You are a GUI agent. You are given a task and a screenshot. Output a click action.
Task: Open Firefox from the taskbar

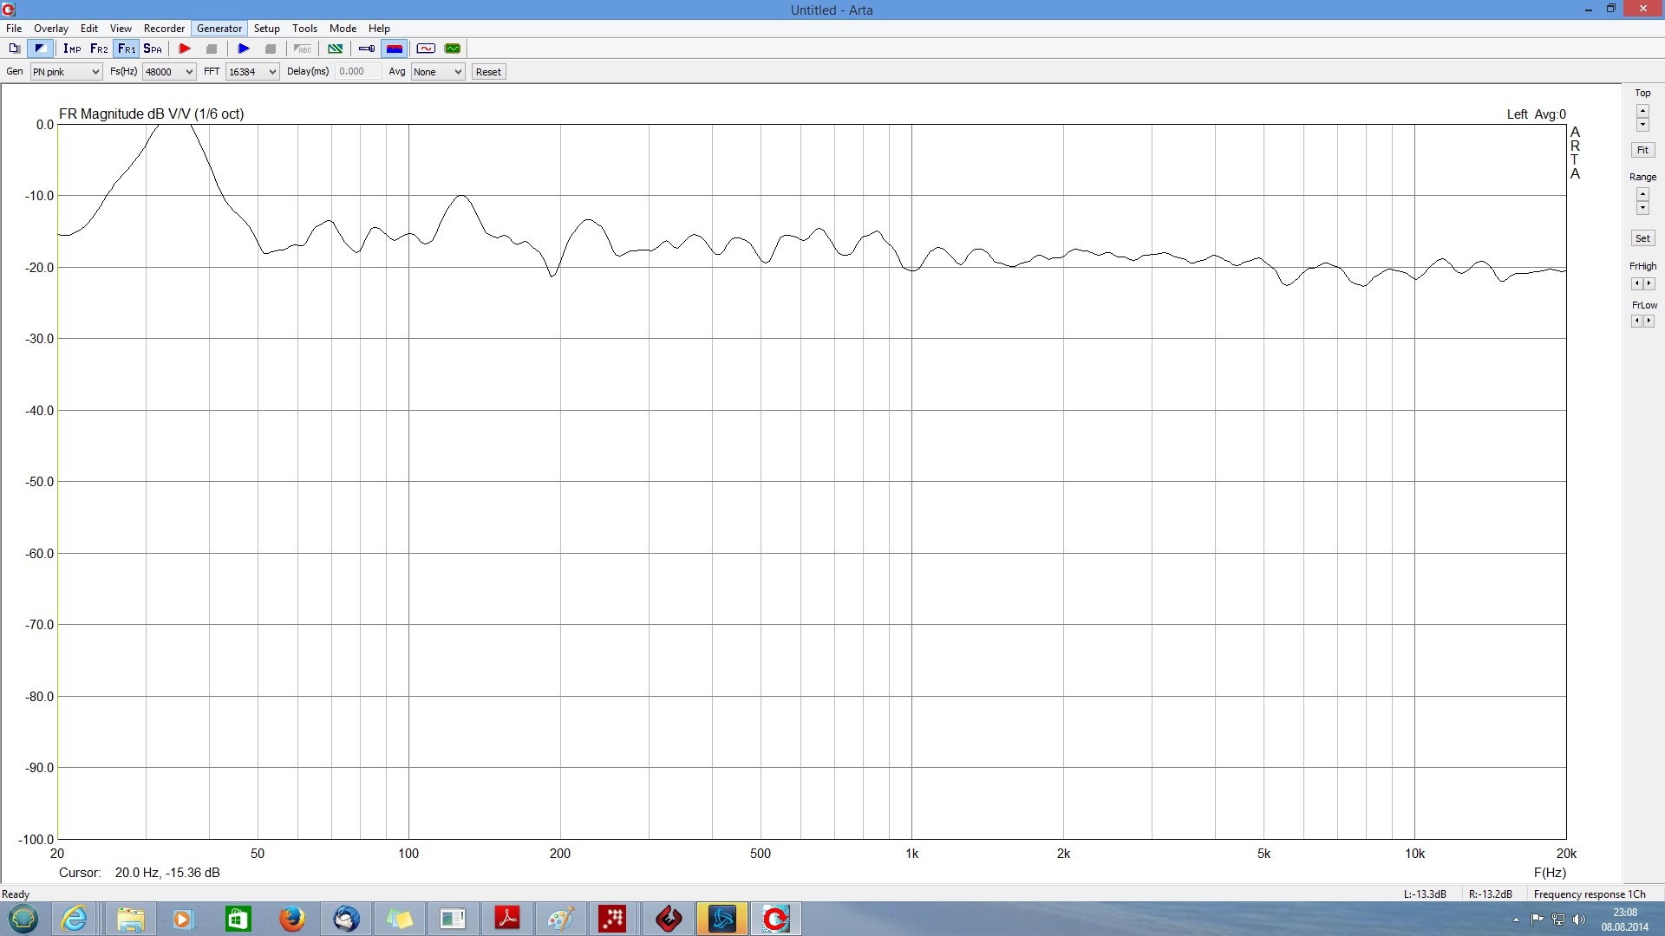click(292, 919)
